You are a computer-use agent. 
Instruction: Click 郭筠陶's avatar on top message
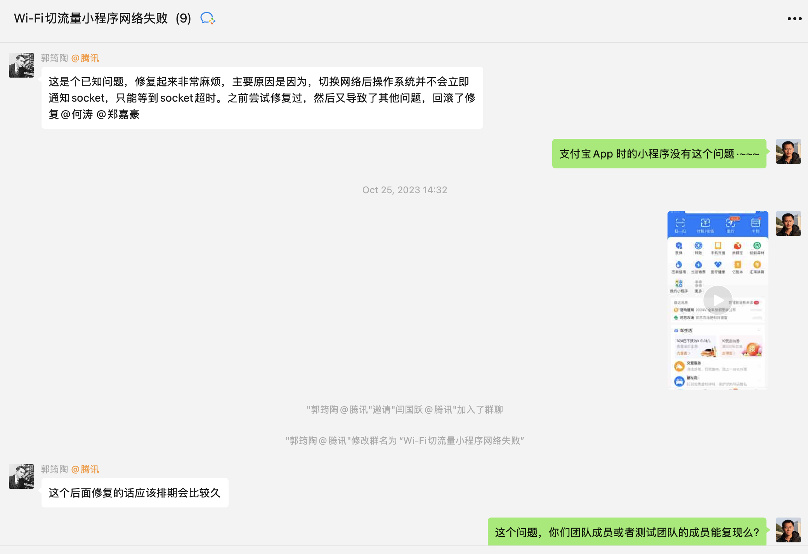[x=21, y=65]
